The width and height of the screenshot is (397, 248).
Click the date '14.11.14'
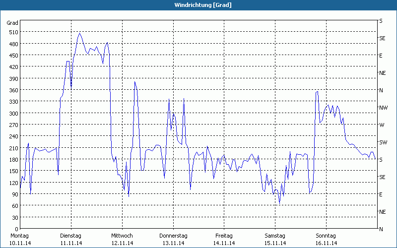click(x=224, y=243)
